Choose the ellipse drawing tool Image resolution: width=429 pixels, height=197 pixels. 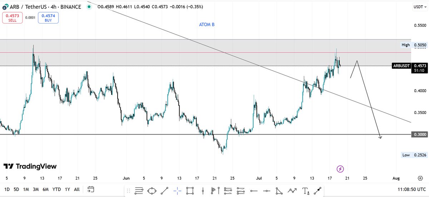(152, 191)
